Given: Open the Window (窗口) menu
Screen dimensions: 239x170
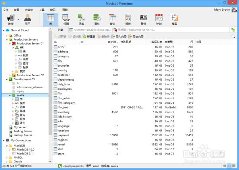Looking at the screenshot, I should (53, 10).
